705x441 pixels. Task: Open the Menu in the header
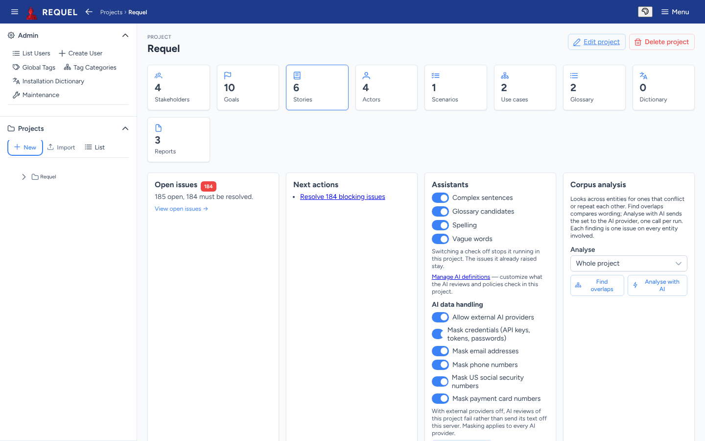[x=675, y=12]
